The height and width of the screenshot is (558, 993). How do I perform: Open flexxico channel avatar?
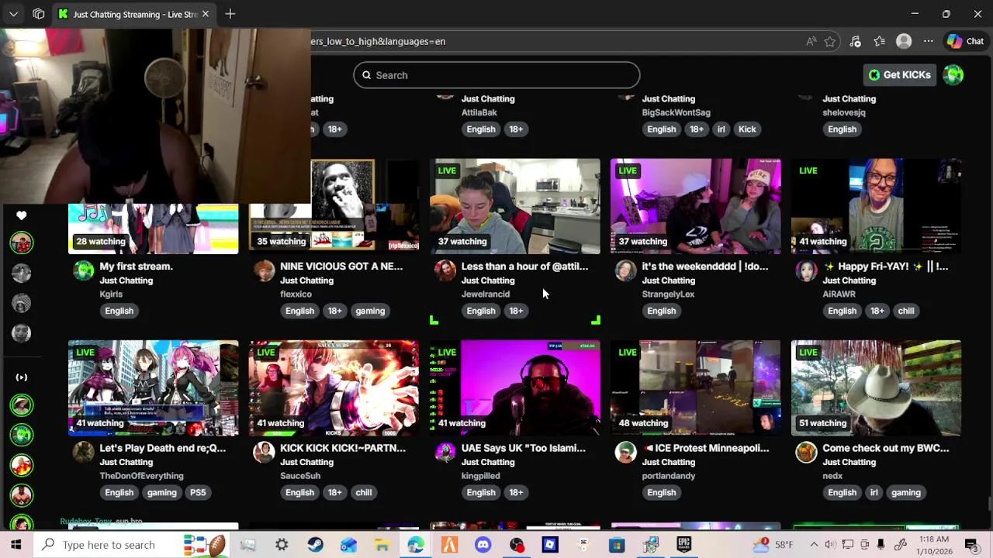point(265,270)
